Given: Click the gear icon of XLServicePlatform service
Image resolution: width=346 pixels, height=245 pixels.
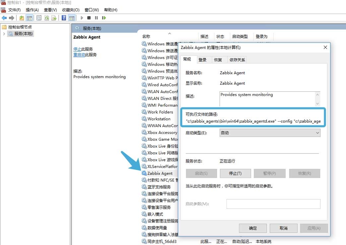Looking at the screenshot, I should (144, 166).
